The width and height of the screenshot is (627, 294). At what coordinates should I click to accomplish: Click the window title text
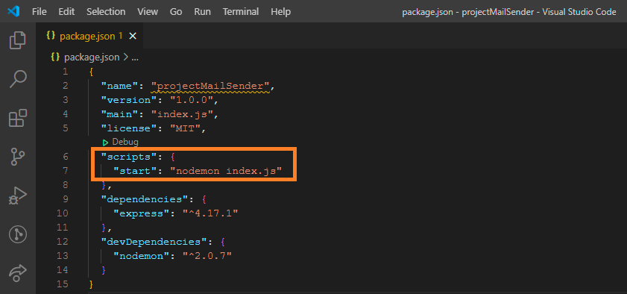click(x=508, y=12)
